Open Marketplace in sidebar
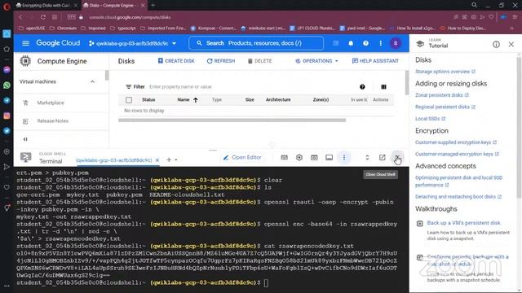 [51, 103]
